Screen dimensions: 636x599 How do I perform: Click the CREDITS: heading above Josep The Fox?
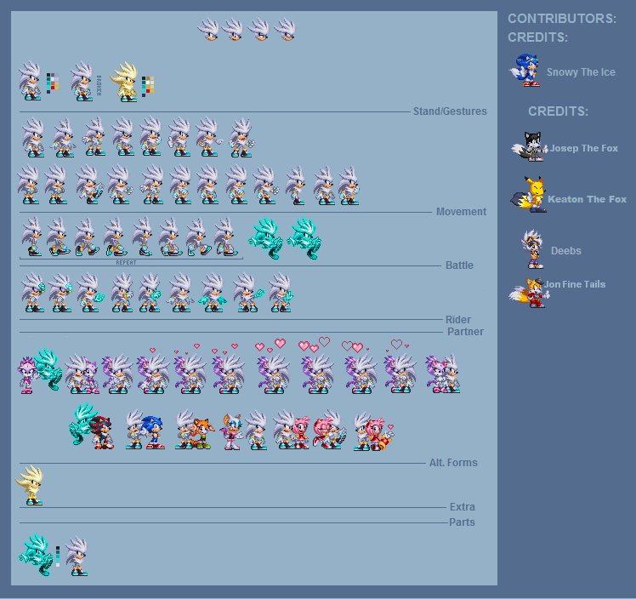[558, 111]
